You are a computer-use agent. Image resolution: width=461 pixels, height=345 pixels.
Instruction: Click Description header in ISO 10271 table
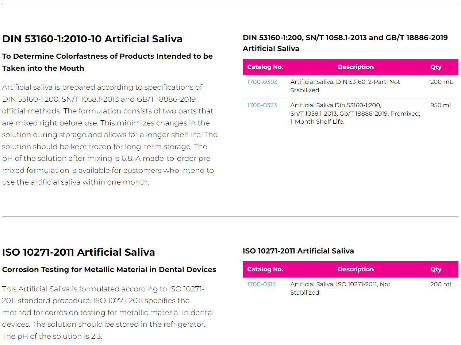point(356,270)
